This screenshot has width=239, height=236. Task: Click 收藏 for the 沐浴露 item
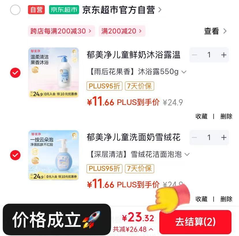pos(201,116)
